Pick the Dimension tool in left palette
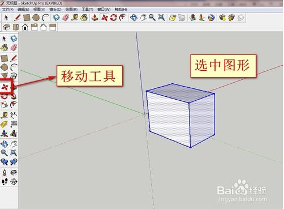This screenshot has height=209, width=284. [14, 115]
